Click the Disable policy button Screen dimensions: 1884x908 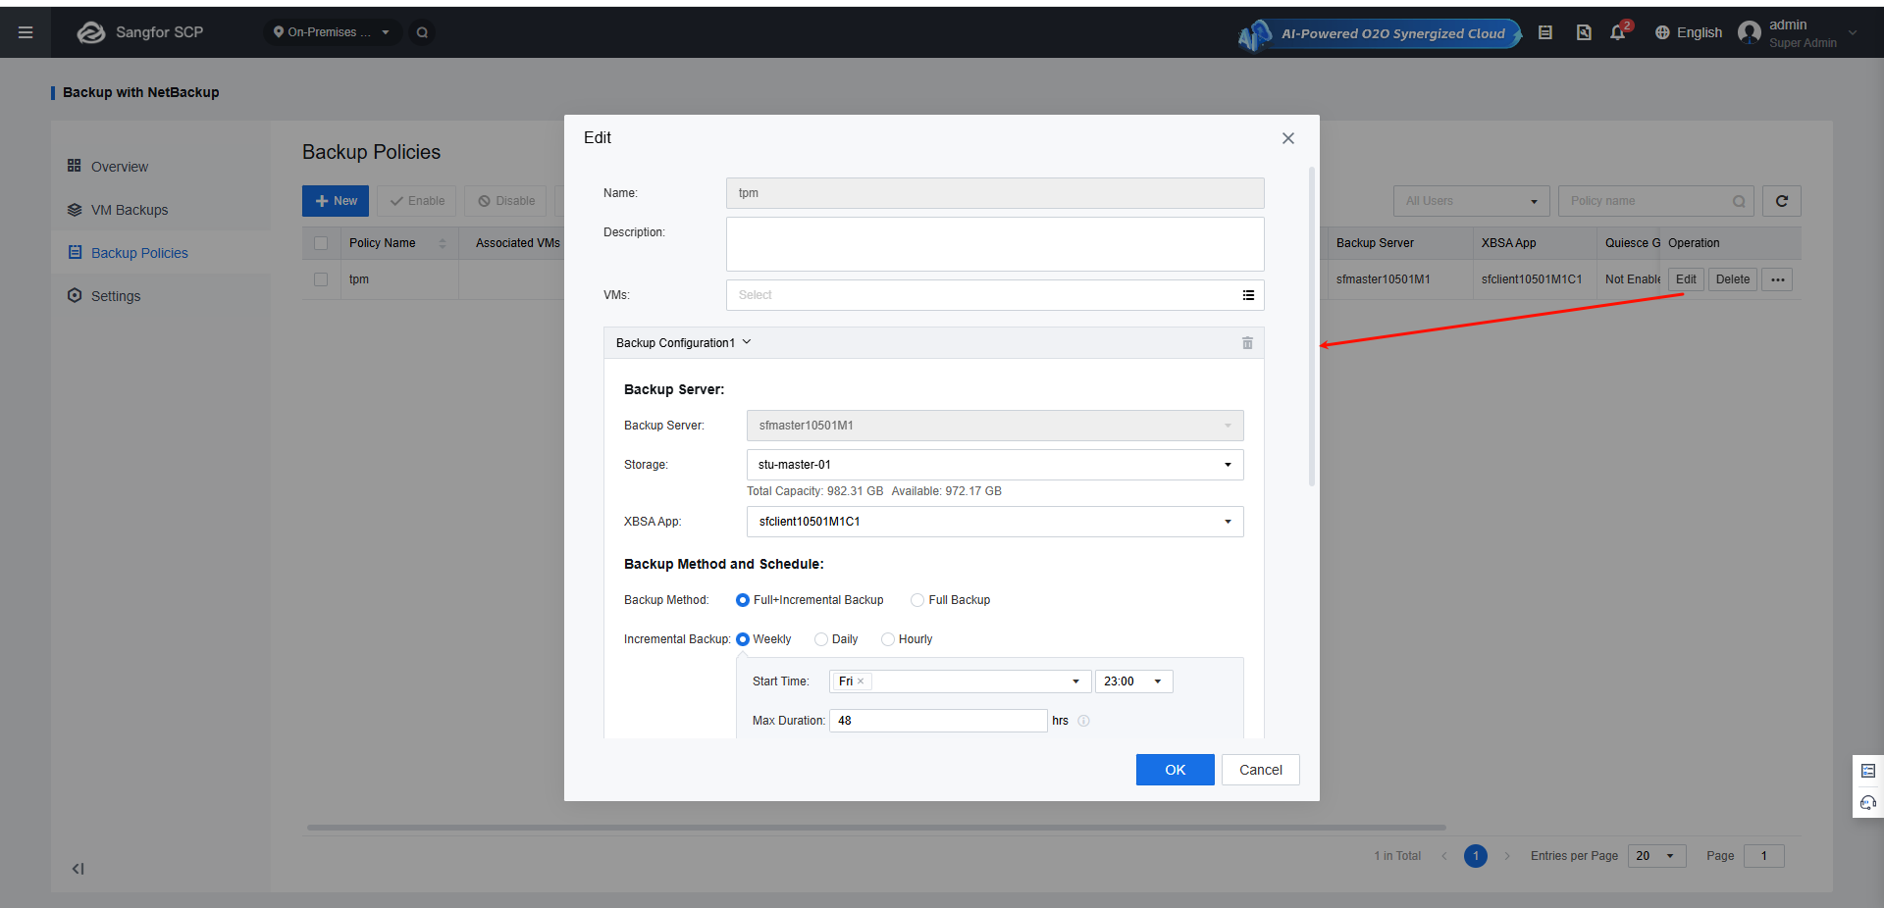tap(506, 201)
